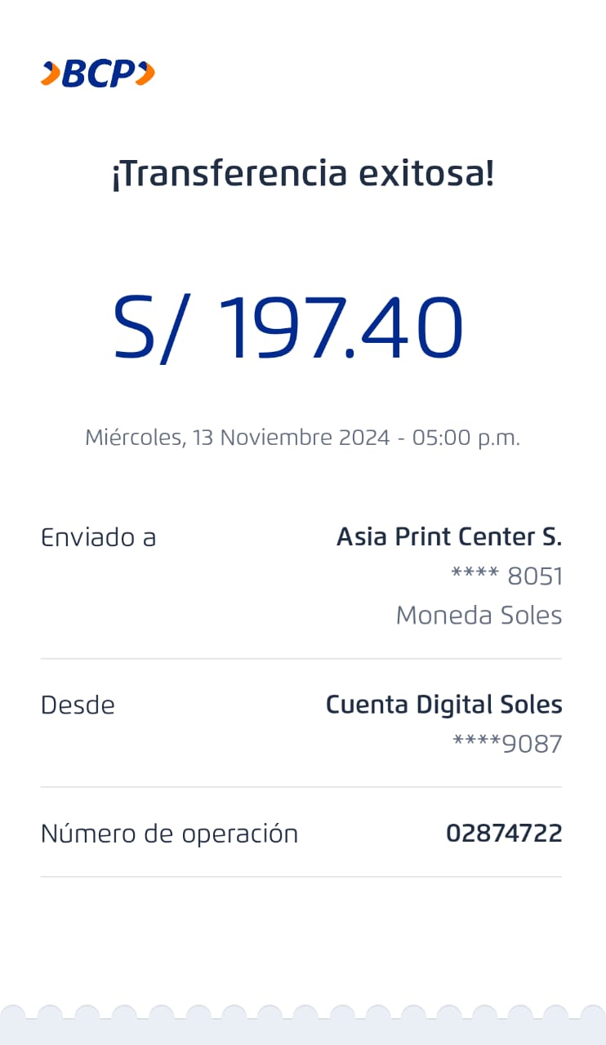Click the Moneda Soles text
Image resolution: width=606 pixels, height=1045 pixels.
point(479,615)
